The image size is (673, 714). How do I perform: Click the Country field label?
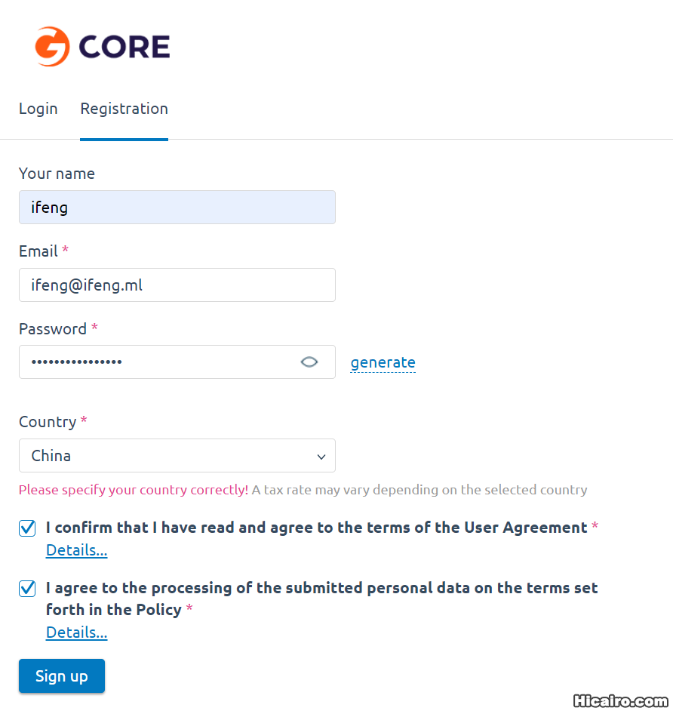click(x=48, y=422)
